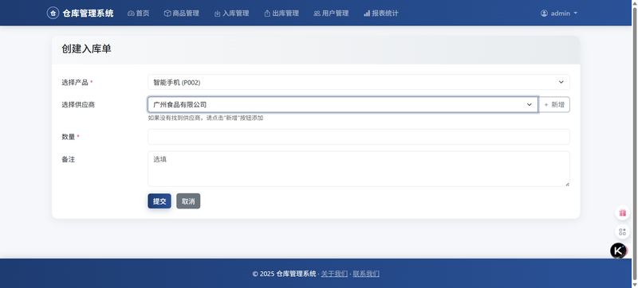Click the 新增 supplier button
The height and width of the screenshot is (288, 638).
(554, 105)
